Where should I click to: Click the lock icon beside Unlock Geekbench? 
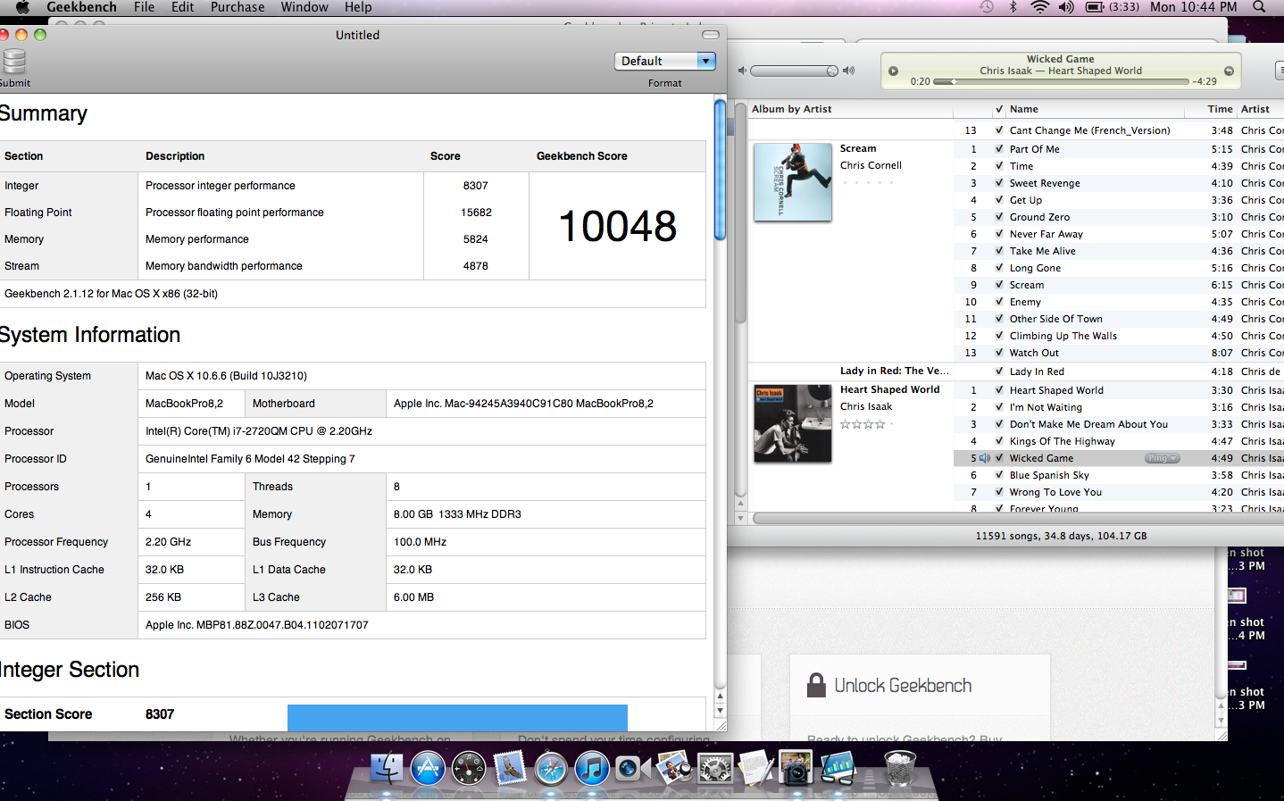pos(816,685)
